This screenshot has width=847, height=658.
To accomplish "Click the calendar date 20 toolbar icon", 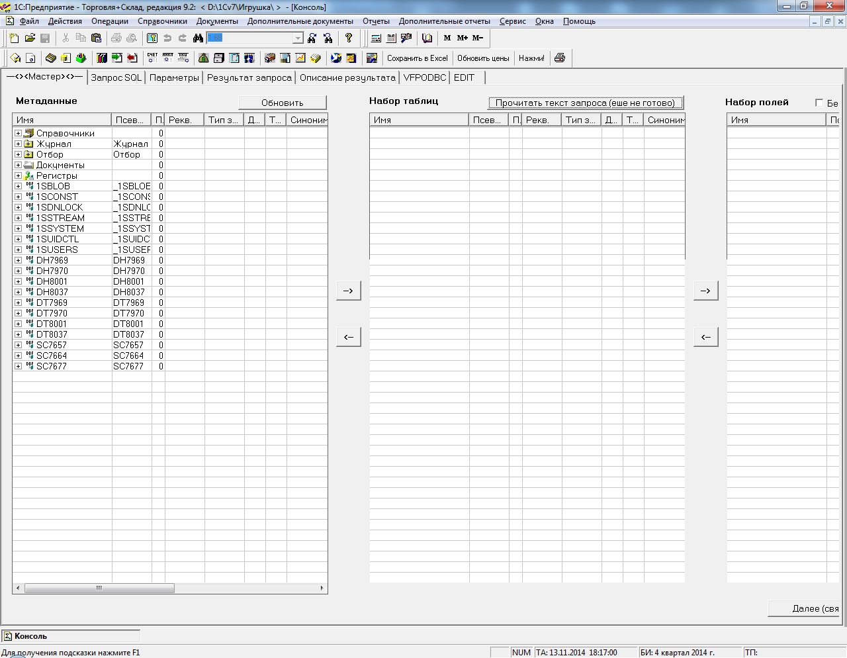I will [351, 58].
